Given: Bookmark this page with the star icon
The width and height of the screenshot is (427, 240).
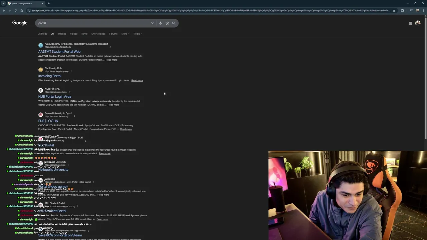Looking at the screenshot, I should pos(394,10).
